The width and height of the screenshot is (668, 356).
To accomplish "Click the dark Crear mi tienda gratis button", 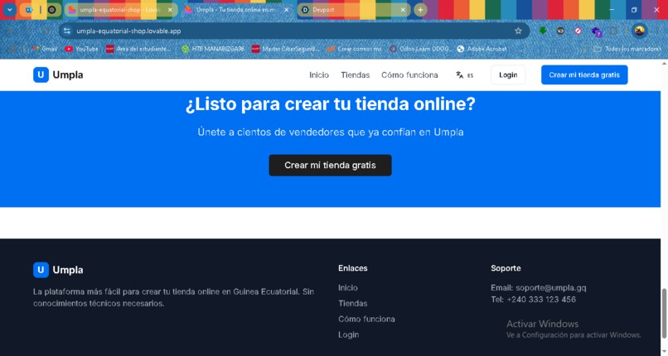I will coord(330,165).
